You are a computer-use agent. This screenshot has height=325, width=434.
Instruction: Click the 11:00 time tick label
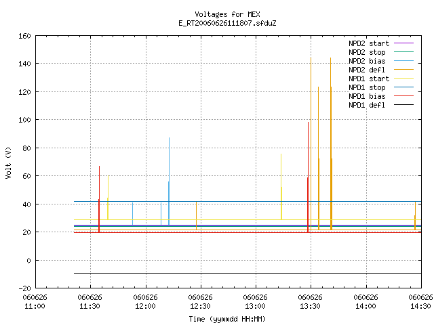tap(35, 306)
